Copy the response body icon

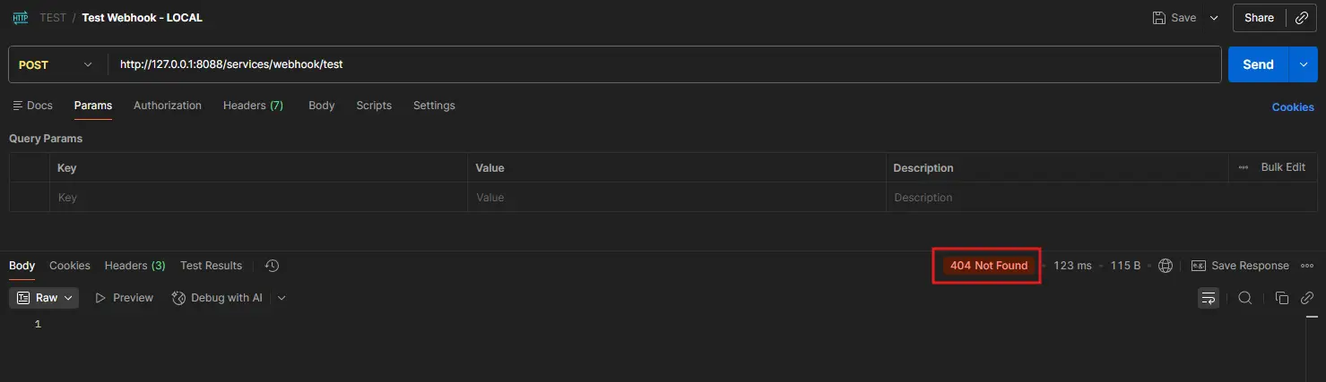1282,298
